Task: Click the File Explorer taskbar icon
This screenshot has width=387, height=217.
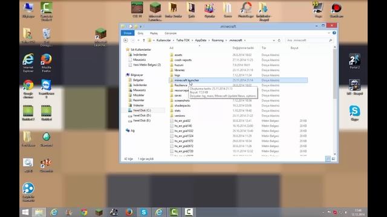Action: pos(39,212)
